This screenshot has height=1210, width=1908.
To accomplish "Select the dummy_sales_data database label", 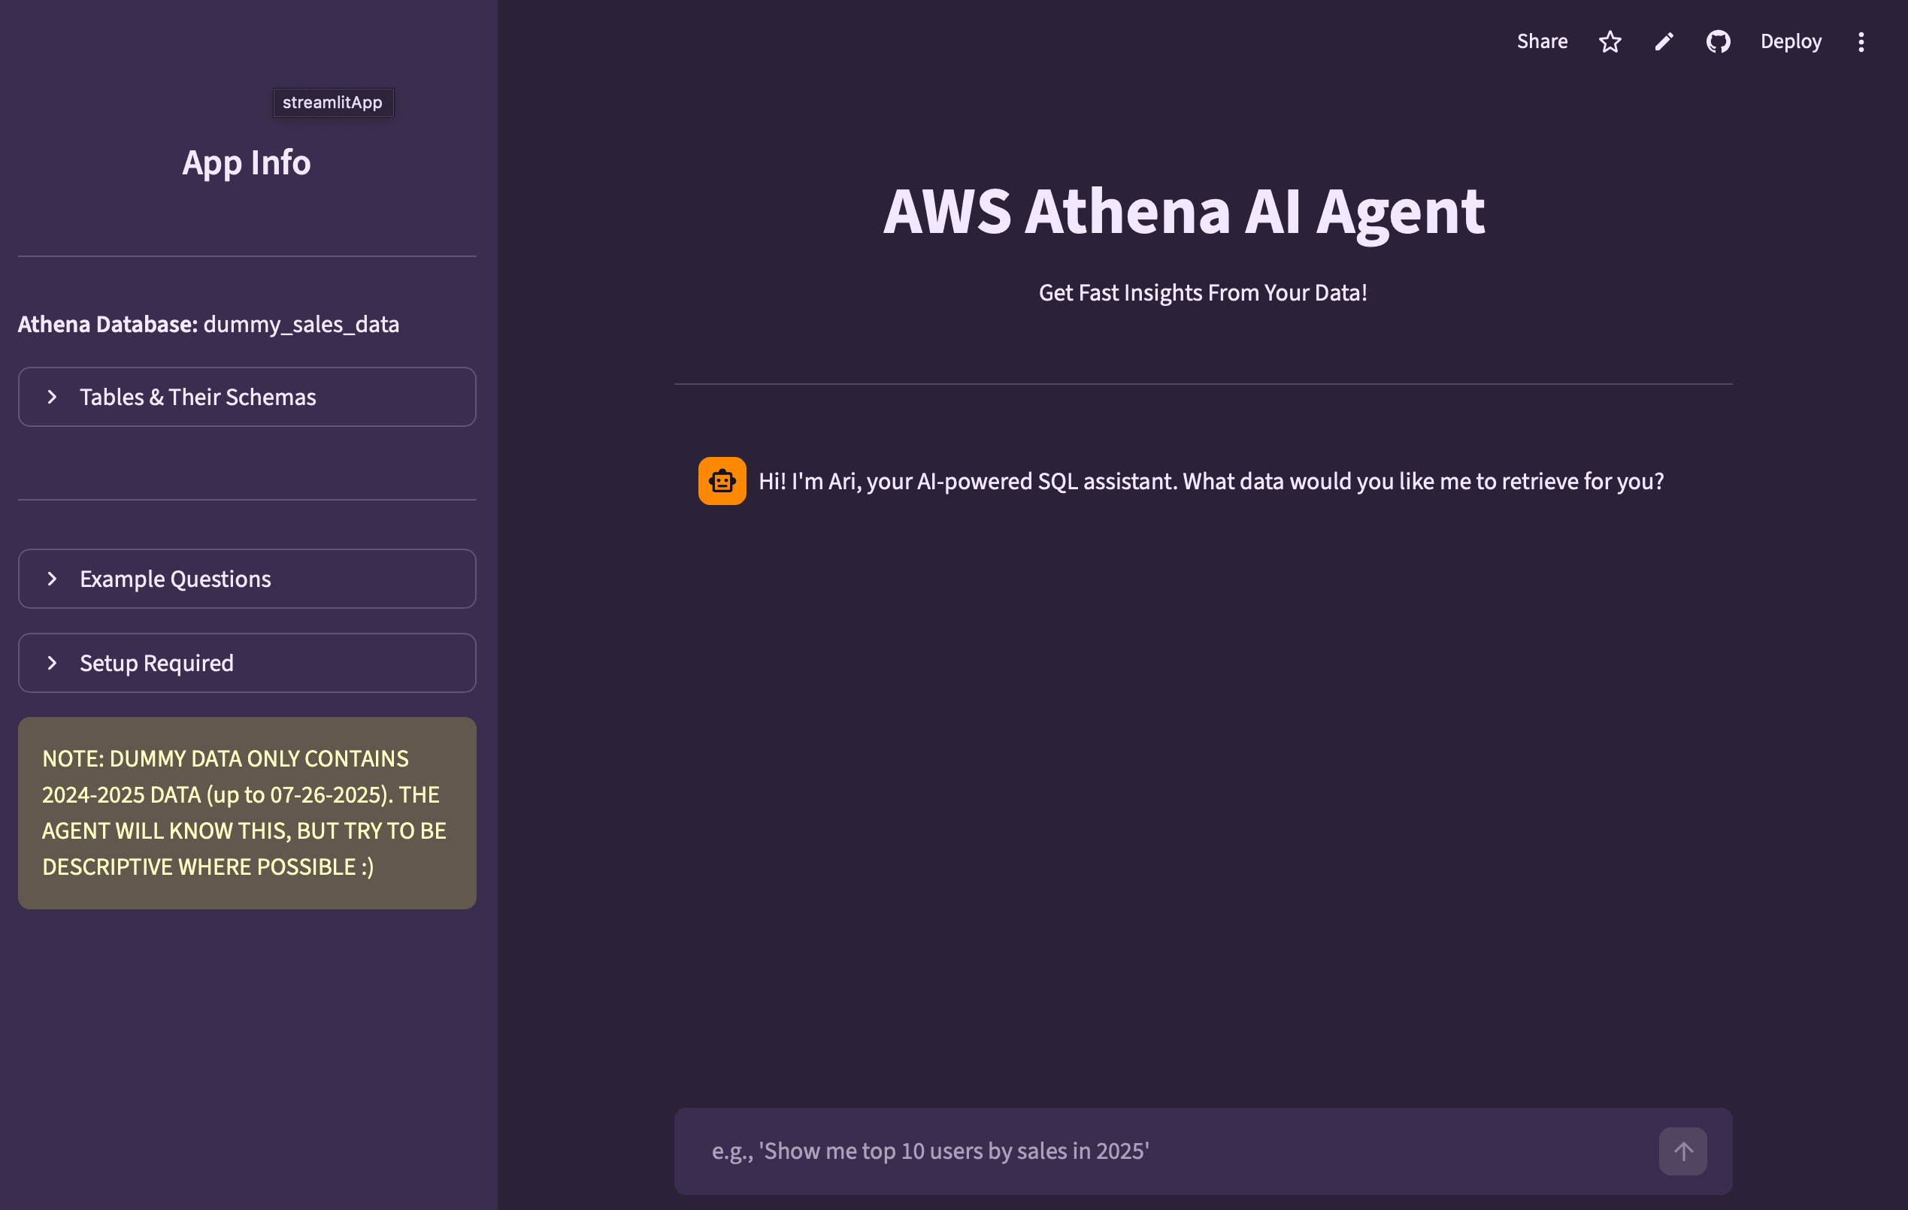I will click(302, 324).
